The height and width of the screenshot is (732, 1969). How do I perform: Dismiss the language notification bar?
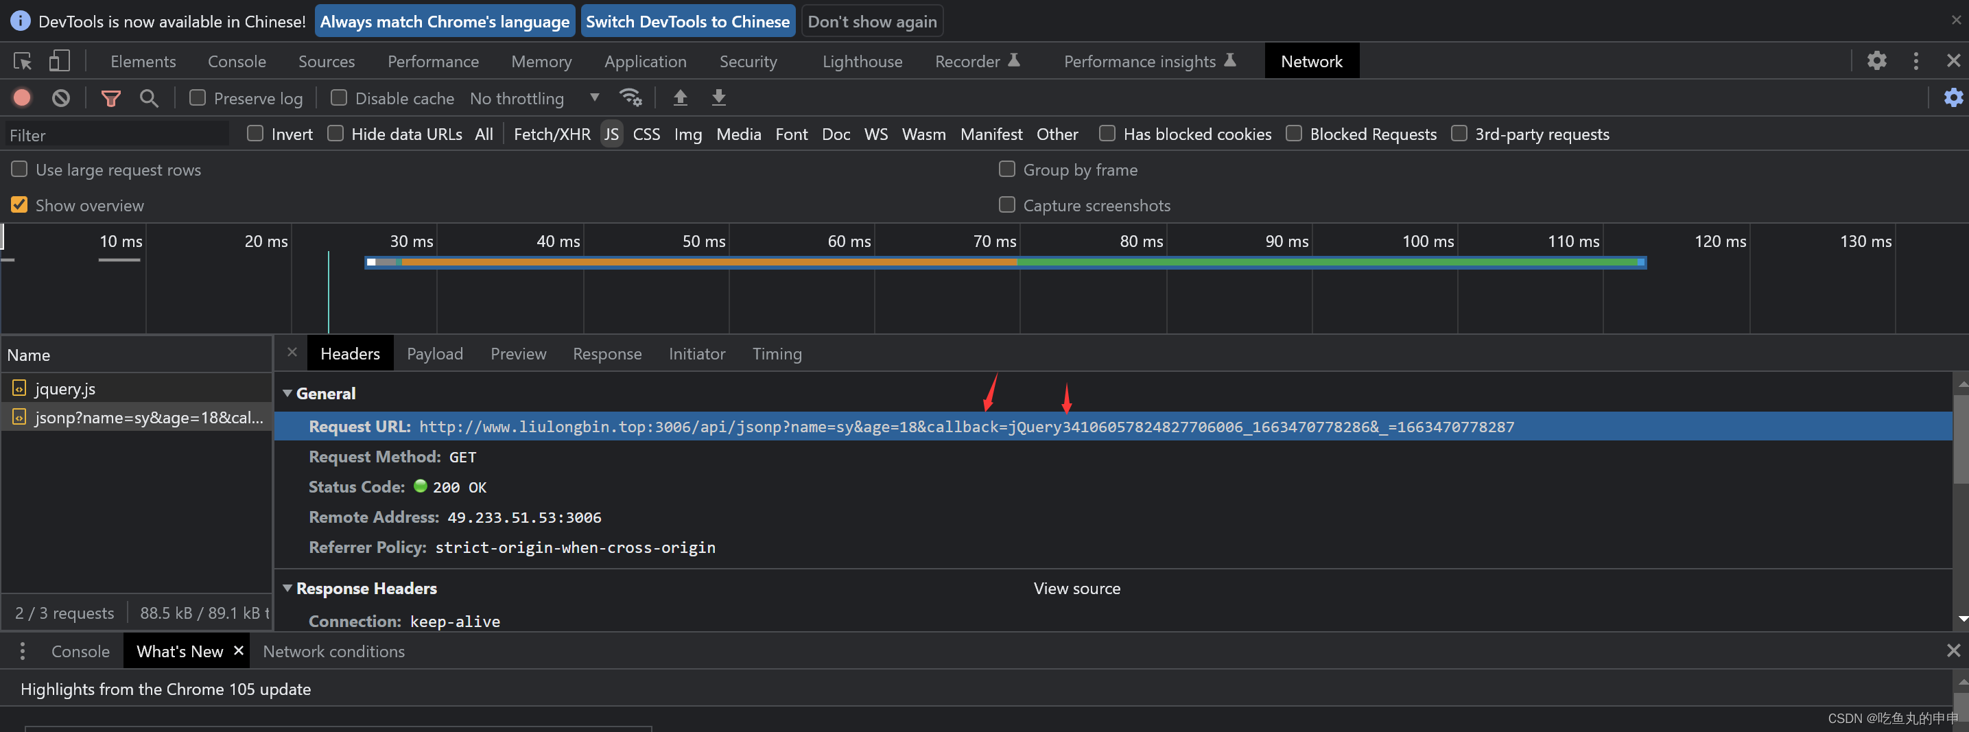click(x=1956, y=20)
